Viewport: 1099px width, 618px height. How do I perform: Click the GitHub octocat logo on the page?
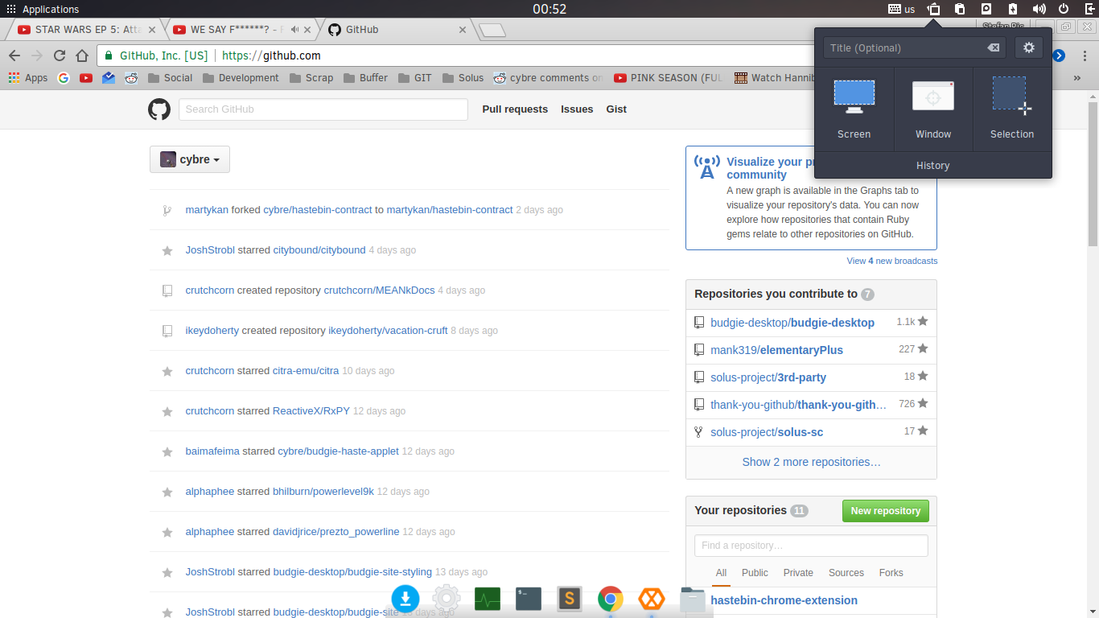pyautogui.click(x=159, y=109)
